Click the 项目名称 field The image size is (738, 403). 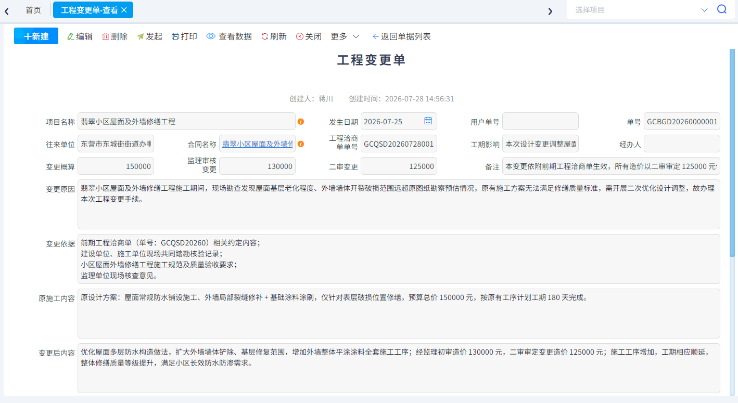click(x=186, y=121)
